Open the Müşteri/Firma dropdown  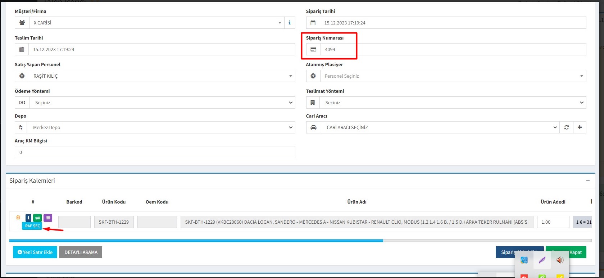pos(156,23)
